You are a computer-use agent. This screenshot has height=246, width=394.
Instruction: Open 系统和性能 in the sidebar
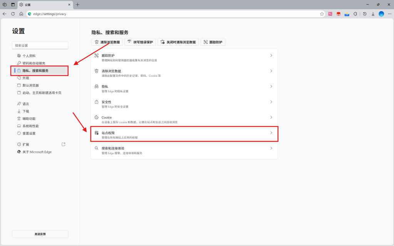30,126
